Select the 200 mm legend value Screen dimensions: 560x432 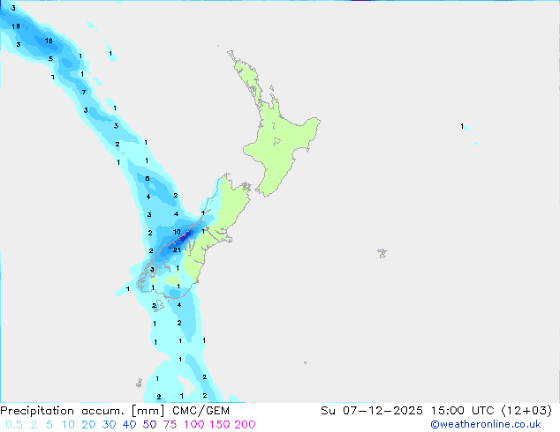(245, 425)
